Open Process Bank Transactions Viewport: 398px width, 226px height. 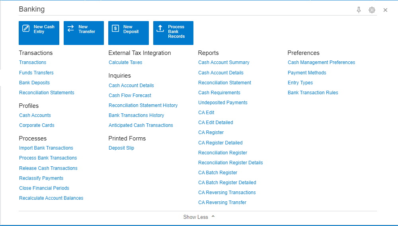[48, 158]
